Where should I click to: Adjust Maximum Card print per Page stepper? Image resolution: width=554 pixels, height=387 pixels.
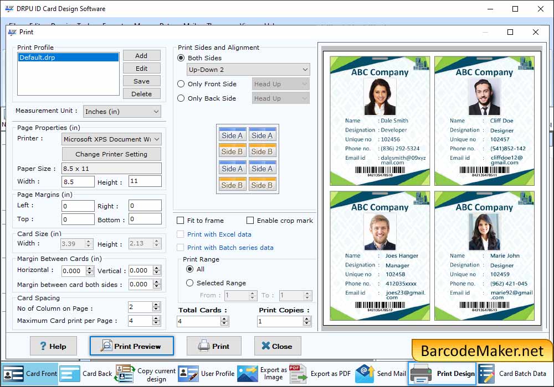(x=156, y=321)
